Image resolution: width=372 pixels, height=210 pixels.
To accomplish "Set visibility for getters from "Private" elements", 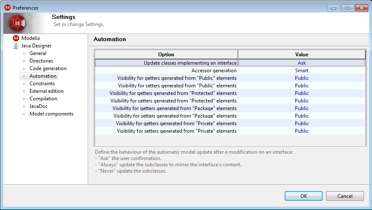I will click(x=302, y=123).
